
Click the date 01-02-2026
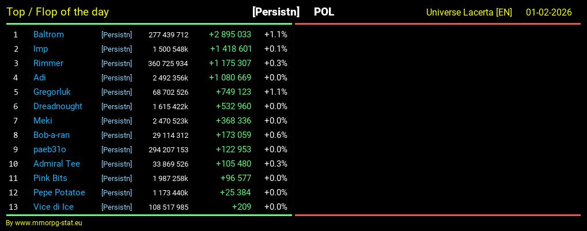pyautogui.click(x=548, y=12)
